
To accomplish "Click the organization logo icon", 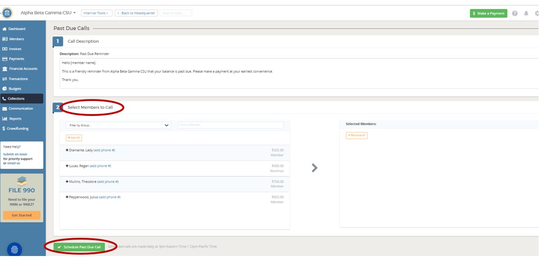I will 7,13.
